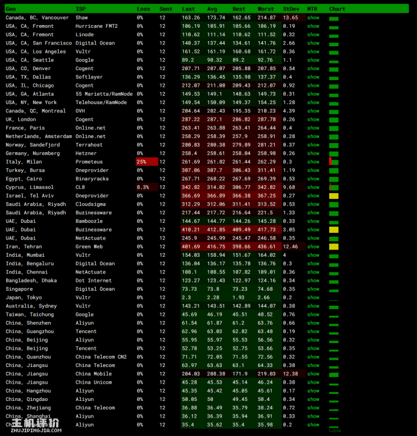Click 'Bamboozle' ISP cell
The image size is (417, 436).
click(x=89, y=221)
